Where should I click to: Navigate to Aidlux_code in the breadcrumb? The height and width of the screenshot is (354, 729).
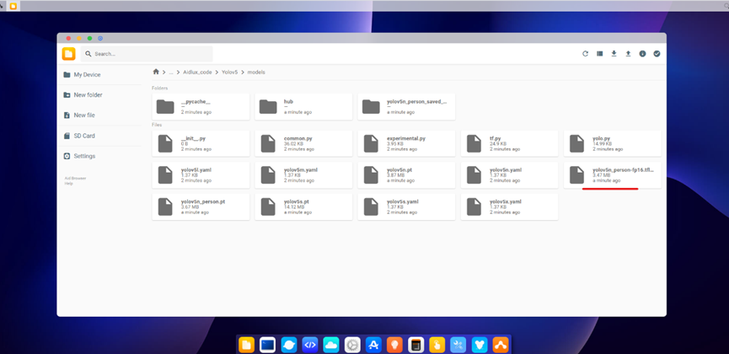click(x=197, y=72)
